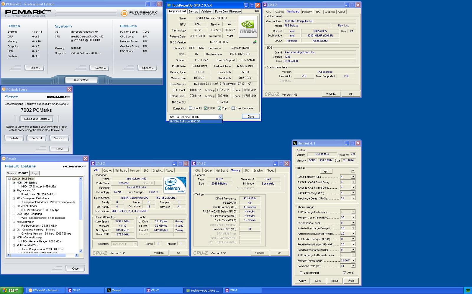Toggle DirectCompute checkbox in GPU-Z
Viewport: 472px width, 294px height.
pyautogui.click(x=233, y=108)
